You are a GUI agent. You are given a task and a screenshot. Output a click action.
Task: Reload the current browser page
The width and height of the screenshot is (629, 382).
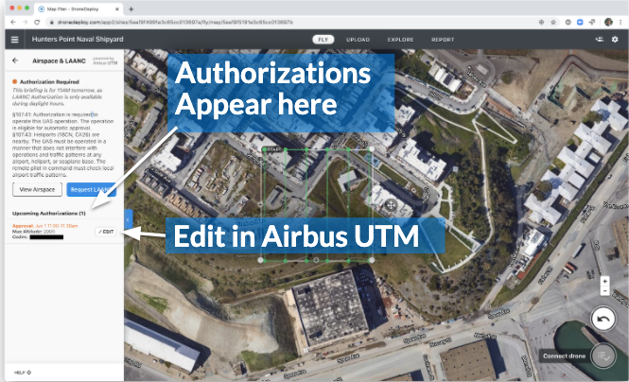(37, 22)
